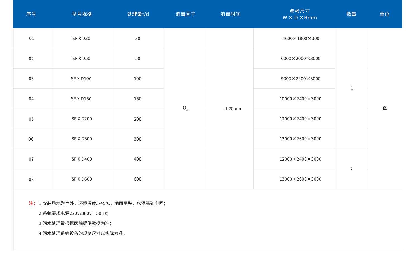Click note 2 about 电源220V/380V
This screenshot has height=261, width=413.
coord(74,213)
